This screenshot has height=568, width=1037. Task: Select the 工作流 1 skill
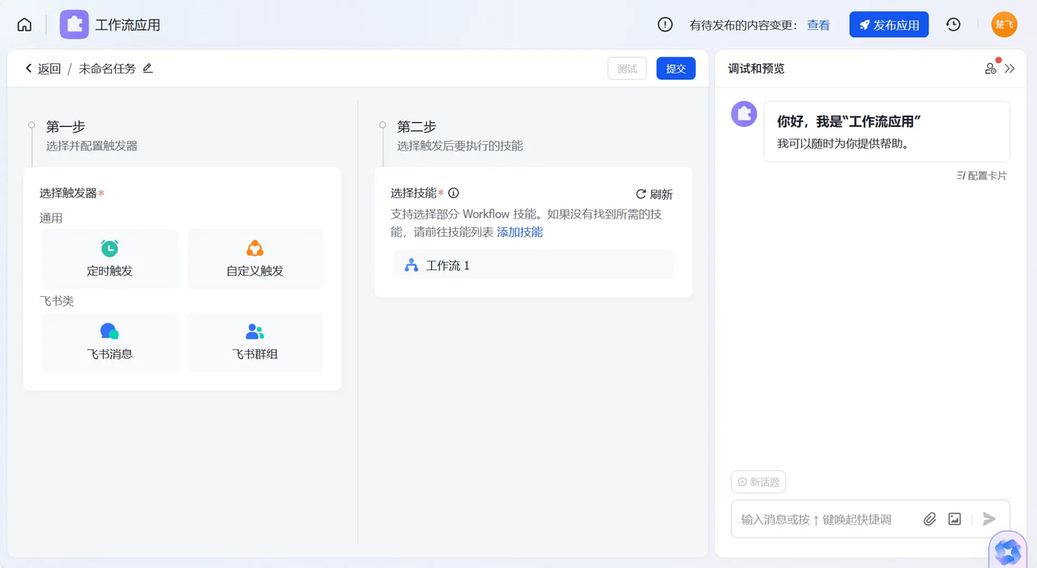(534, 265)
